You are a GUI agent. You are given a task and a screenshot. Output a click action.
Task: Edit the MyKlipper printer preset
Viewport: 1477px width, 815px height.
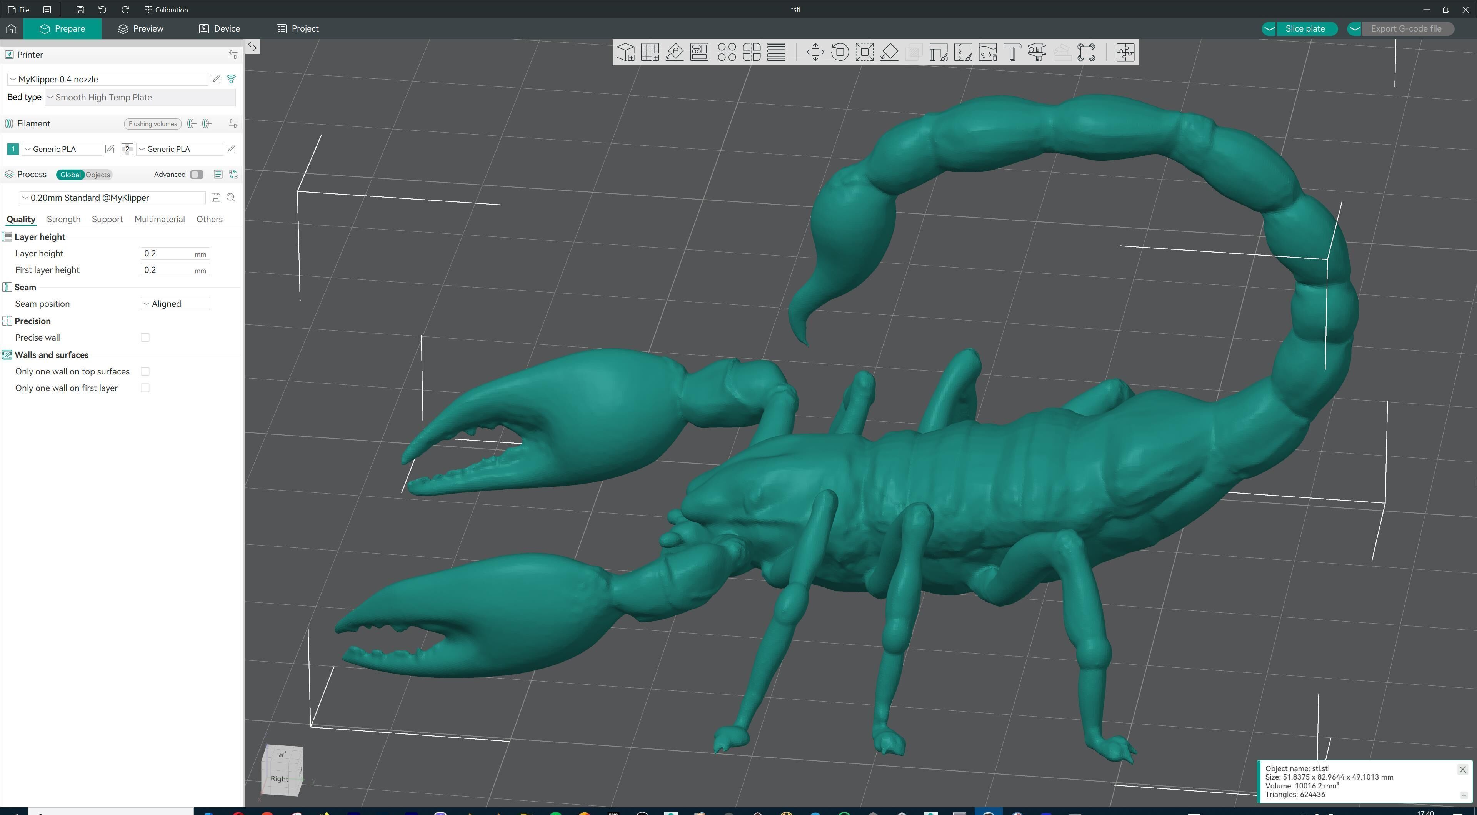[215, 79]
